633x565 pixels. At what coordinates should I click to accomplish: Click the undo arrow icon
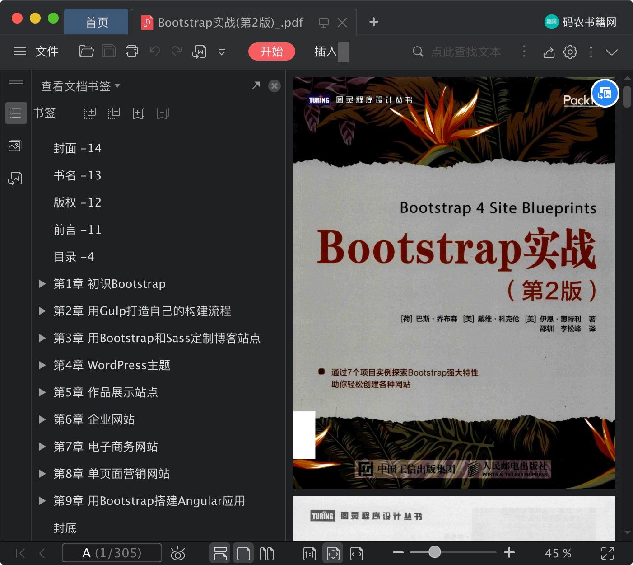pyautogui.click(x=155, y=51)
